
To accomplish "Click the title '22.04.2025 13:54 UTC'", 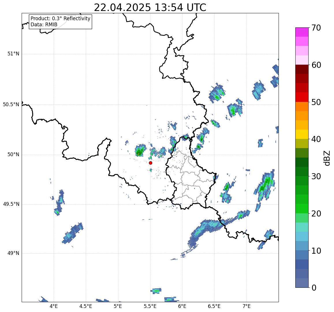I will (150, 8).
